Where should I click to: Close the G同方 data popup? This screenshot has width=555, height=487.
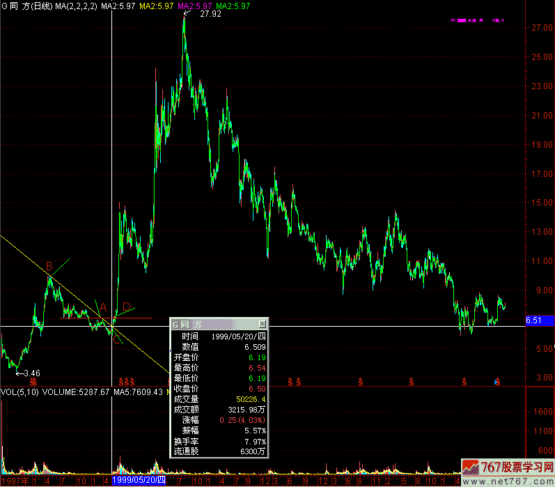click(x=262, y=325)
